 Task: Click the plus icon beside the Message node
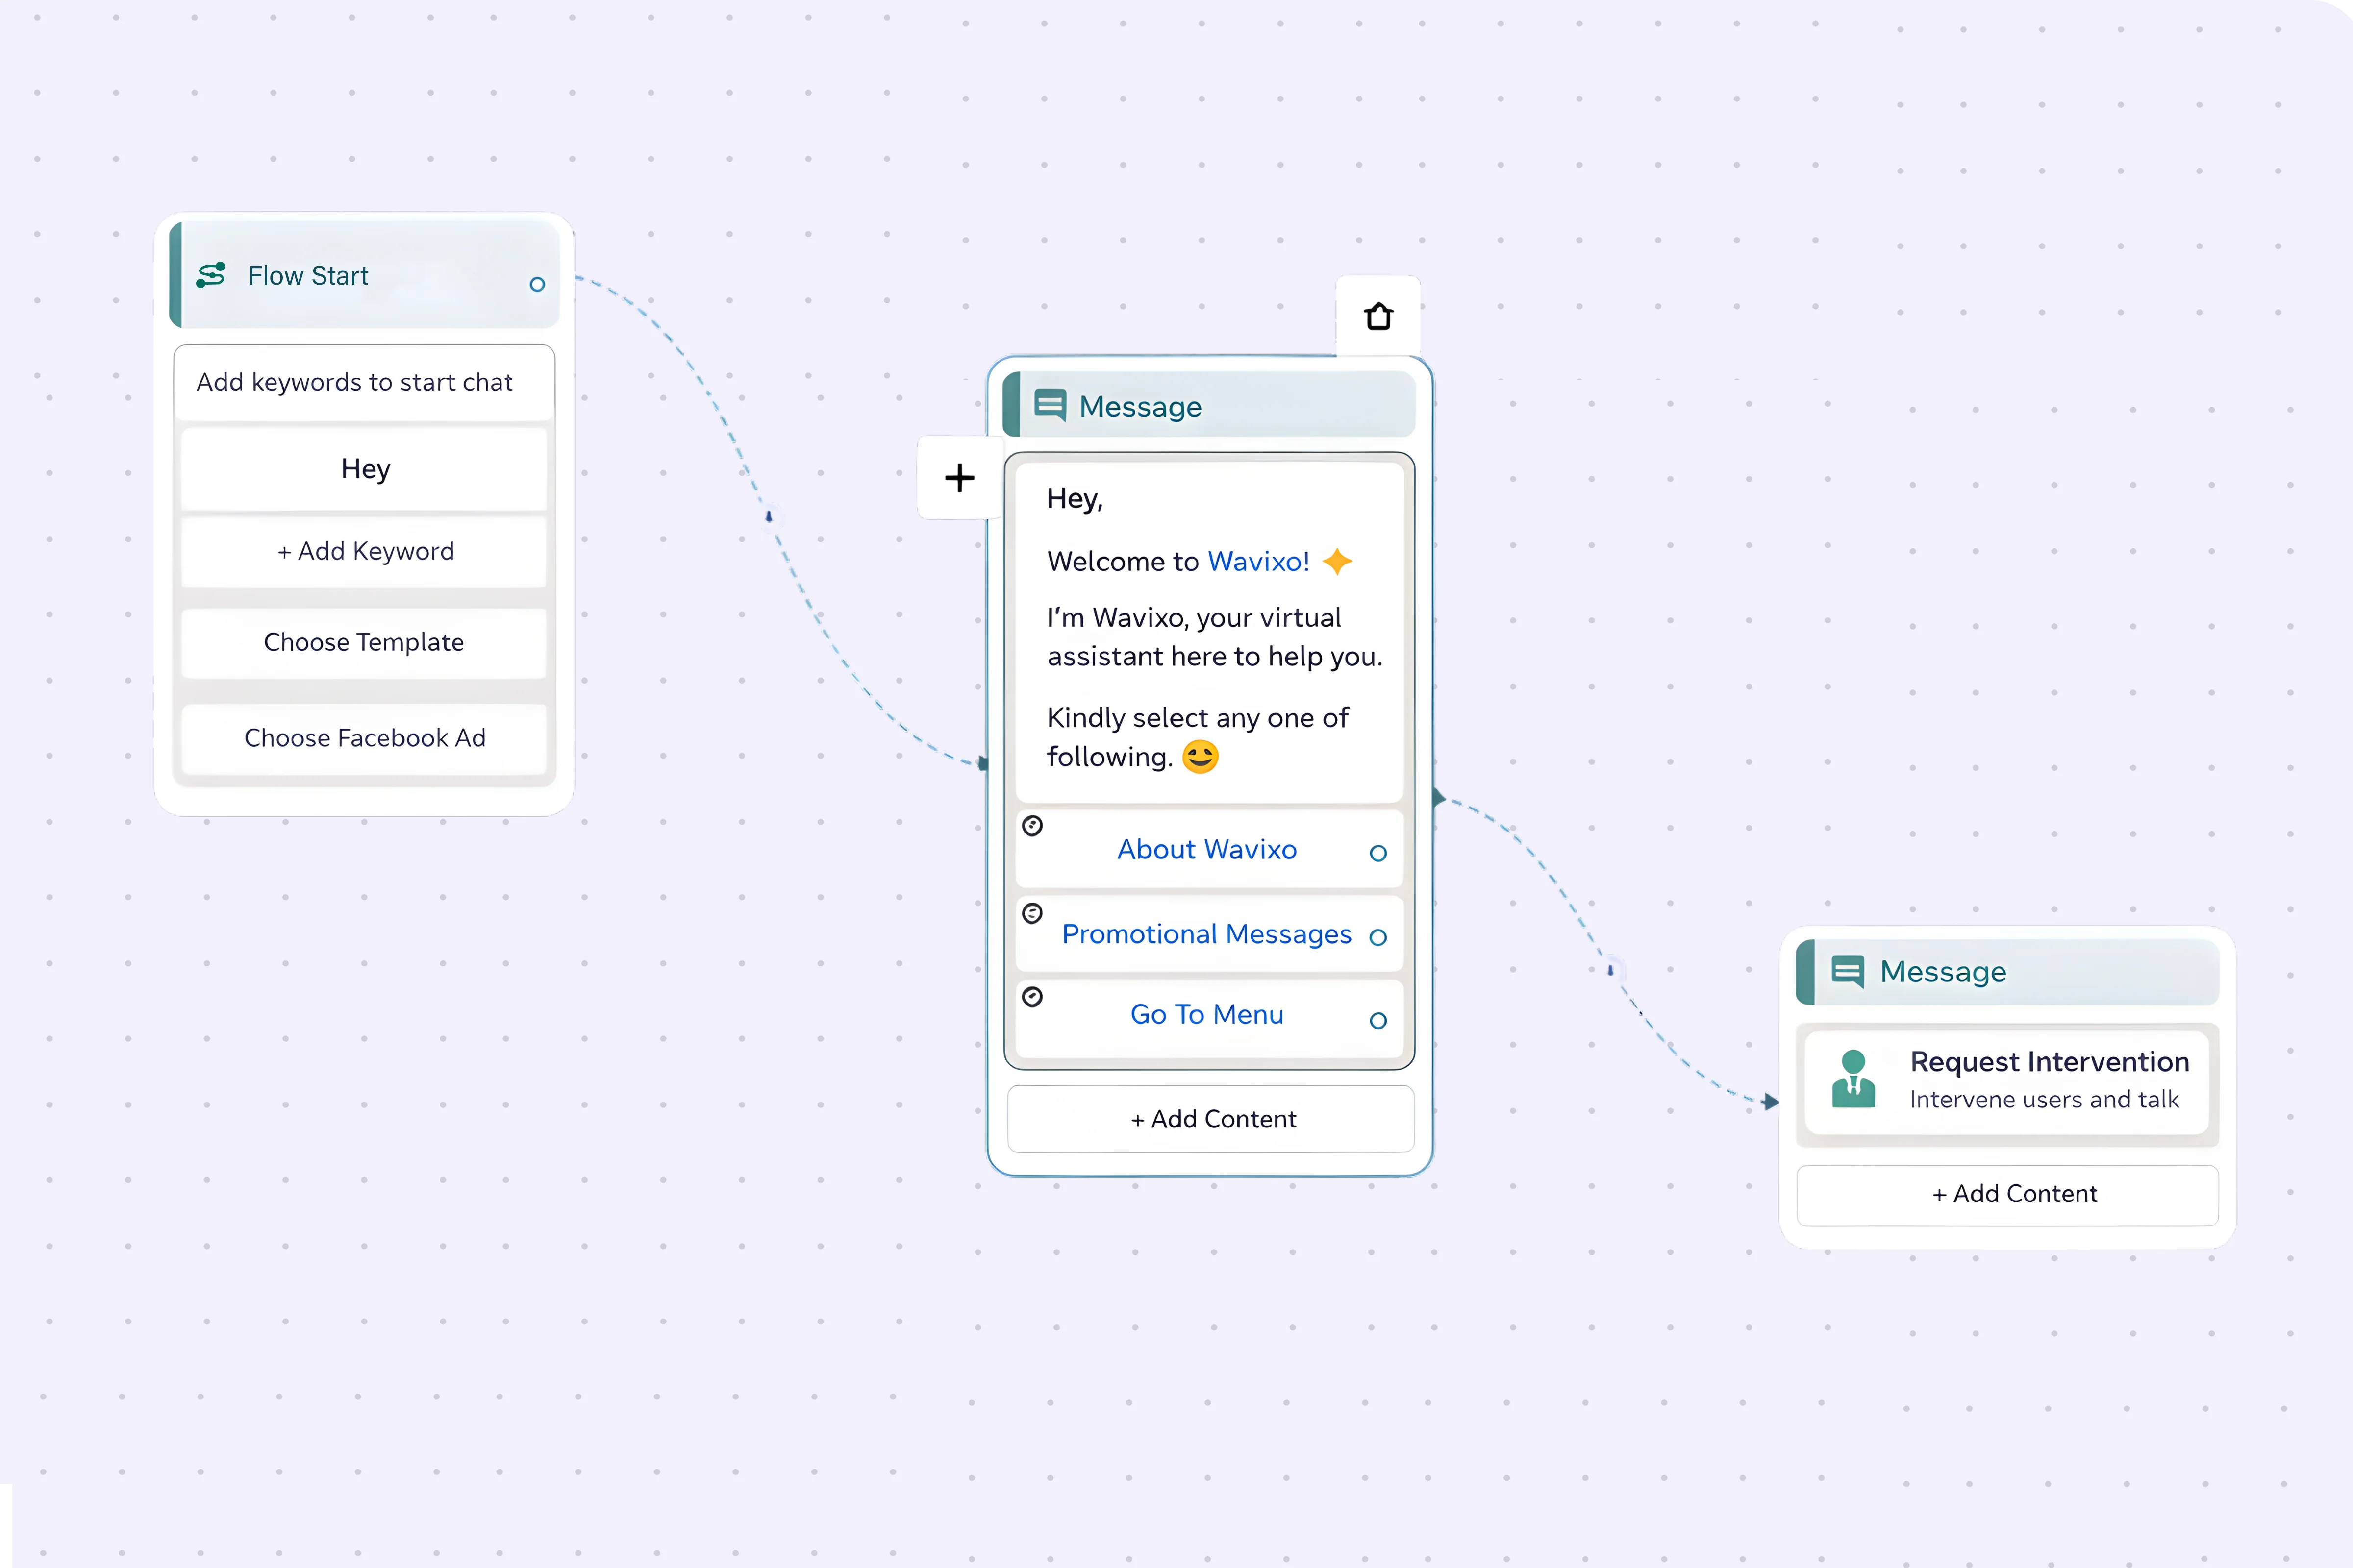(x=959, y=478)
